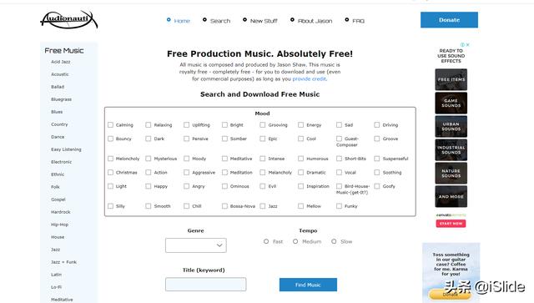Open the Nature Sounds ad tile
The width and height of the screenshot is (534, 303).
[451, 173]
